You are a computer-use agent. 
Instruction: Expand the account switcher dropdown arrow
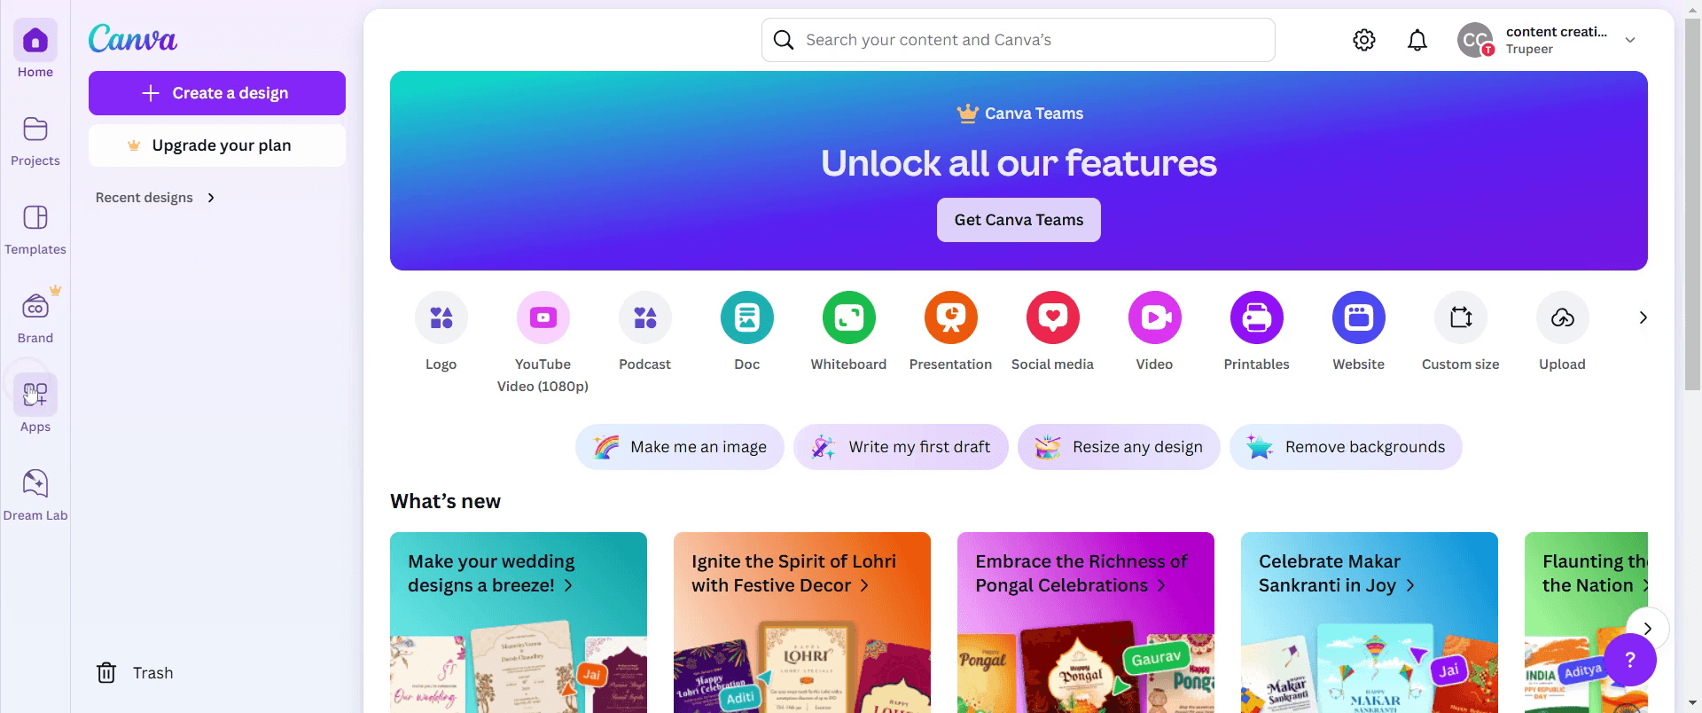[1629, 40]
